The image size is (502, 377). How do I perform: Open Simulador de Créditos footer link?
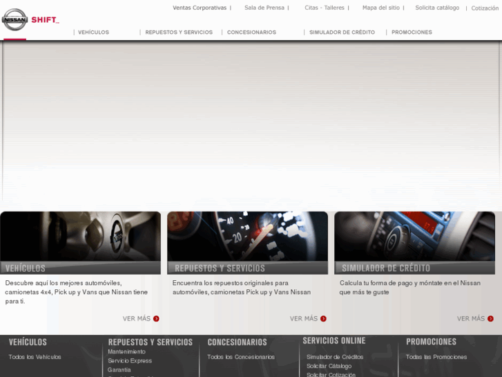coord(335,357)
